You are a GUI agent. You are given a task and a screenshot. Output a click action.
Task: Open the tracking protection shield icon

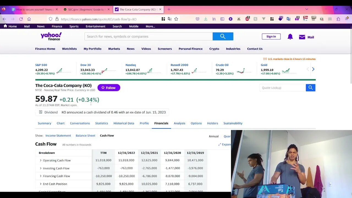pos(51,19)
